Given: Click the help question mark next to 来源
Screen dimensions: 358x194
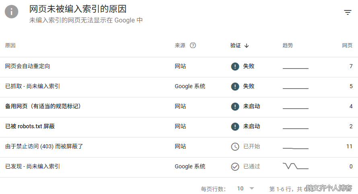Looking at the screenshot, I should tap(193, 45).
